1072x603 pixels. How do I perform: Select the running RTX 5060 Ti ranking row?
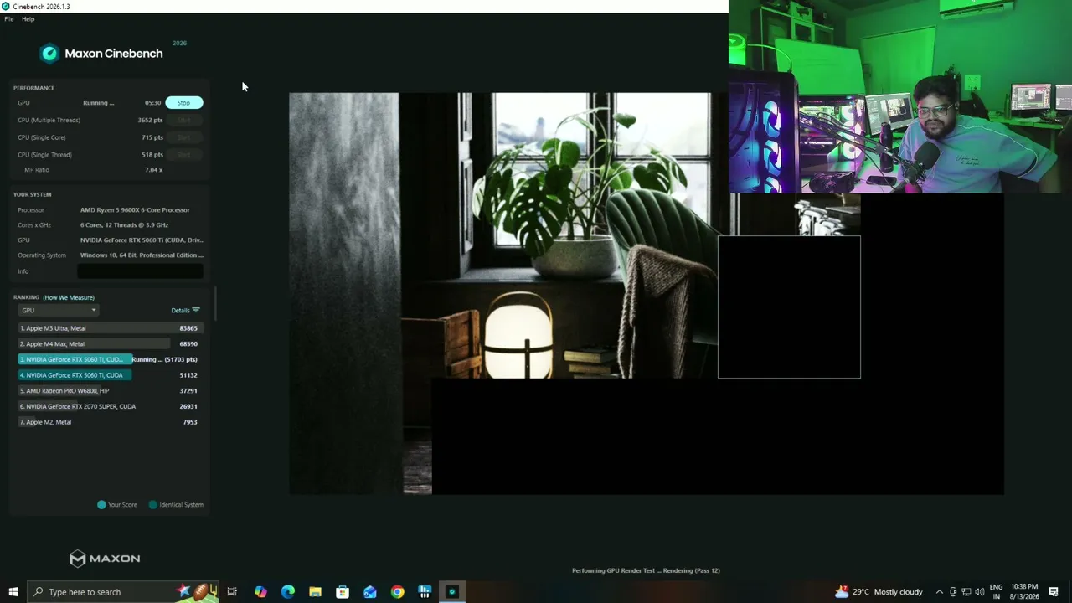click(x=109, y=359)
